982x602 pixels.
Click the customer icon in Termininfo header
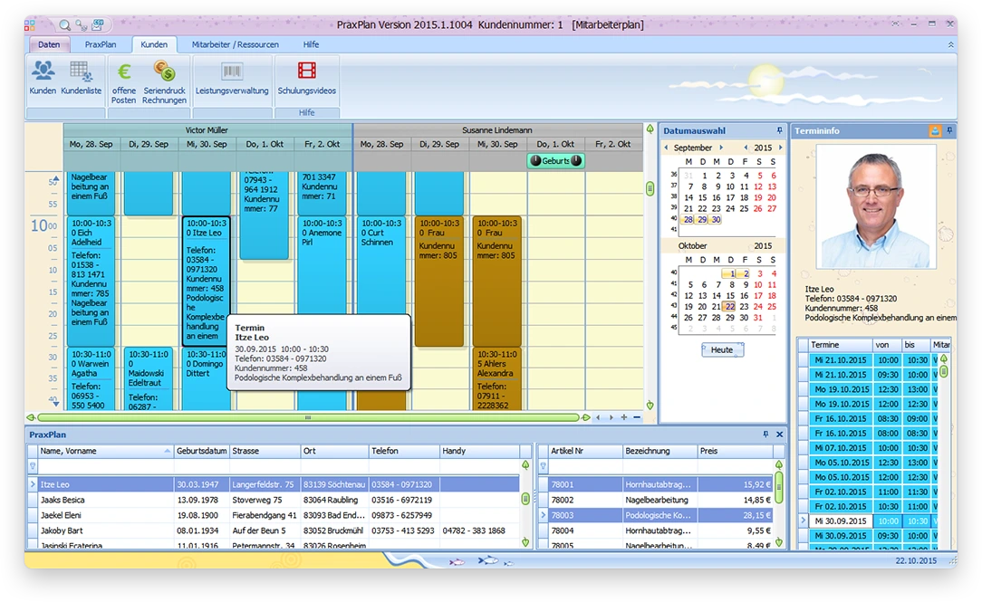click(935, 131)
